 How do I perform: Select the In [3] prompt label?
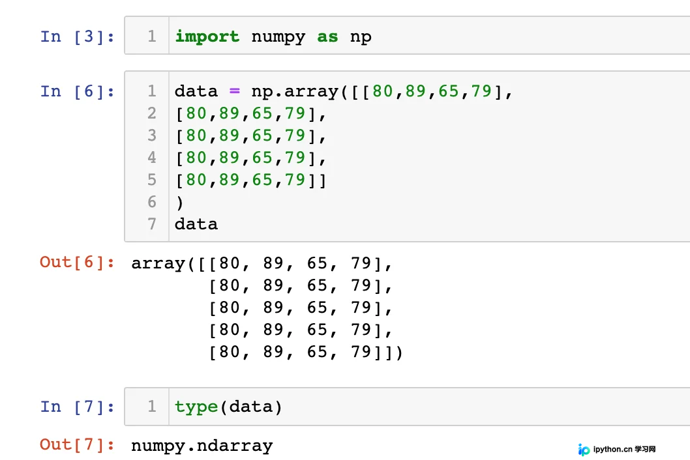(78, 36)
